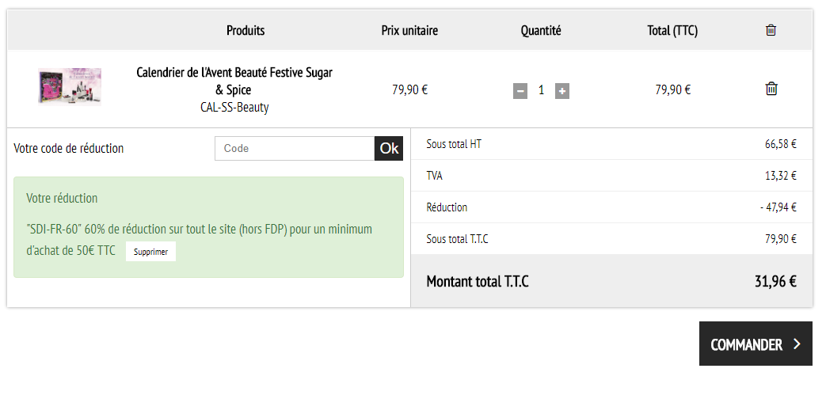Open the advent calendar product thumbnail
826x395 pixels.
[70, 87]
